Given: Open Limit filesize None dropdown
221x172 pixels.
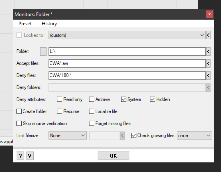Looking at the screenshot, I should click(x=67, y=136).
